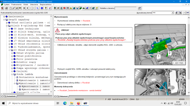190x106 pixels.
Task: Click the lightbulb document icon at toolbar end
Action: [x=97, y=8]
